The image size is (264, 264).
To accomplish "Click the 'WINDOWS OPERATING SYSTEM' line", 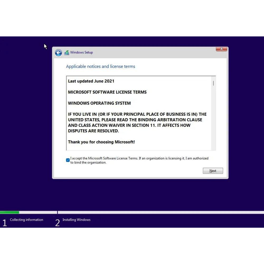I will (x=99, y=103).
